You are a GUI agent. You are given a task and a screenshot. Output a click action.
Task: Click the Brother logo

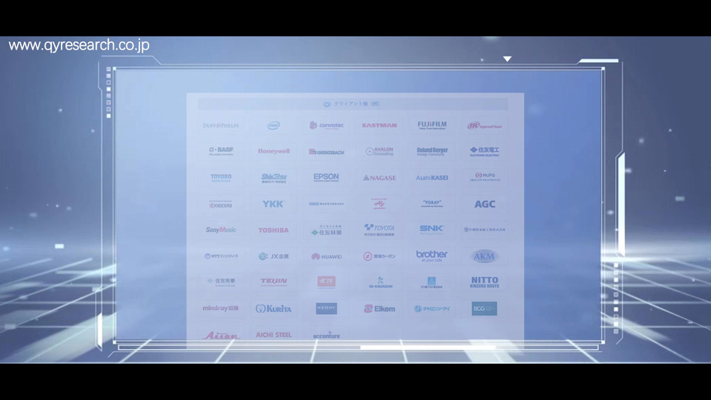point(432,256)
